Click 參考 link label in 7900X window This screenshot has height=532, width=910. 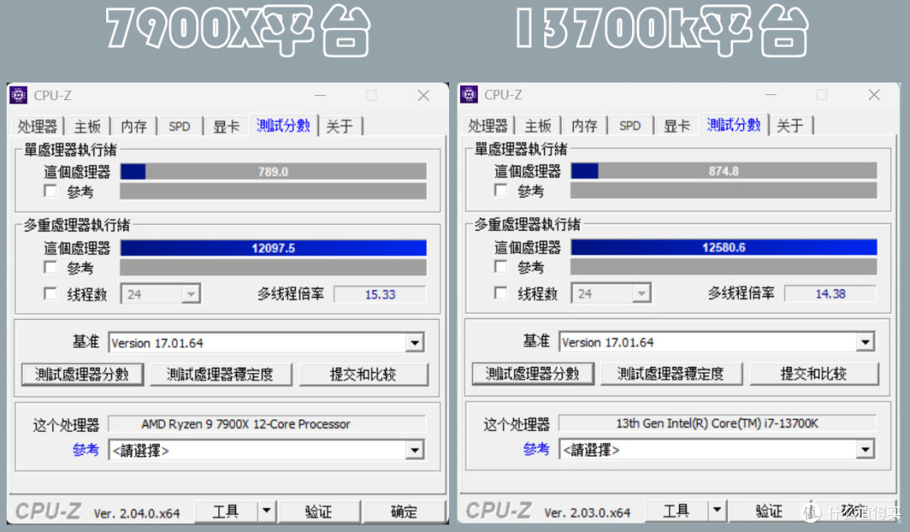click(86, 450)
